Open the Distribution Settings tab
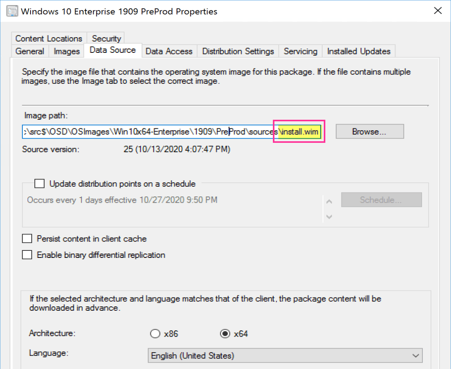Screen dimensions: 451x369 (x=238, y=51)
